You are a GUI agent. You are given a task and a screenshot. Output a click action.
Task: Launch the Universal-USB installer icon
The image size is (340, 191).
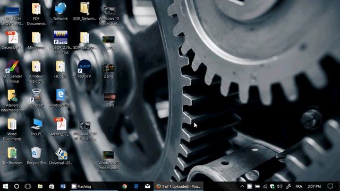(61, 156)
